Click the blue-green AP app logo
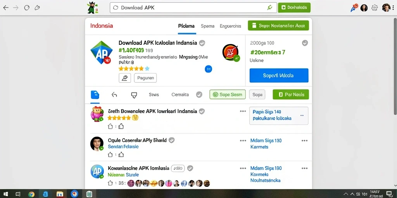 101,52
